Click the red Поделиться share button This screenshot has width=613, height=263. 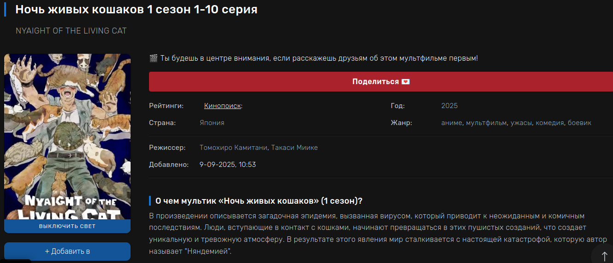tap(381, 81)
